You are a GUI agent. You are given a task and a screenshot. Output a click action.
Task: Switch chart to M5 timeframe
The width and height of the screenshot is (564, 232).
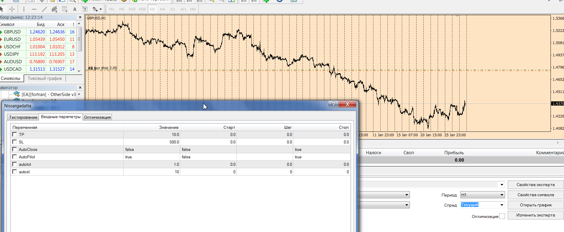[x=122, y=9]
